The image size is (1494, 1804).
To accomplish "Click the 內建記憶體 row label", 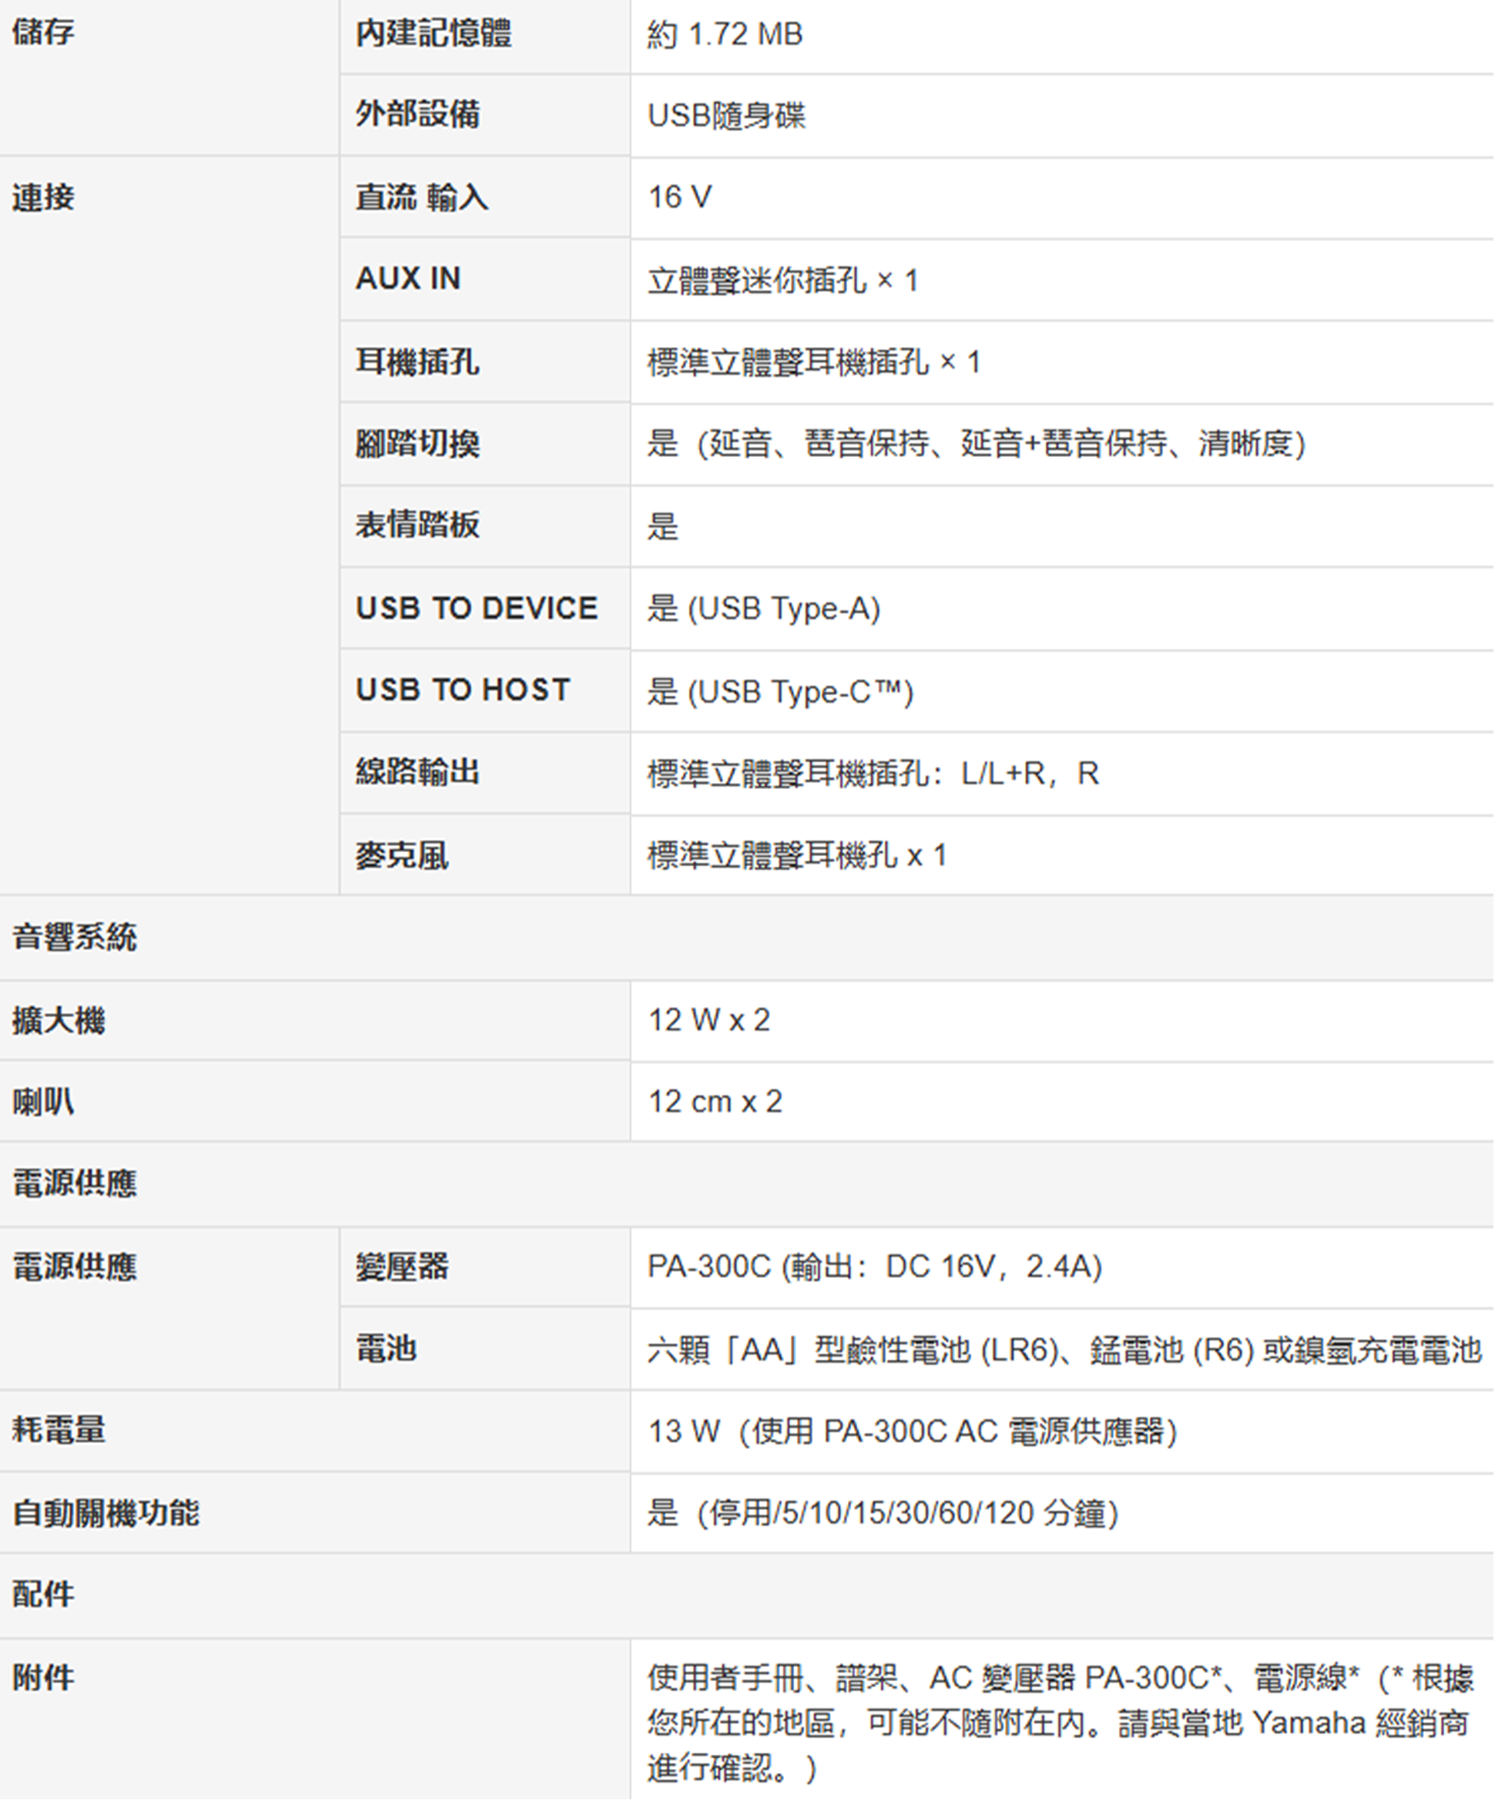I will click(433, 33).
